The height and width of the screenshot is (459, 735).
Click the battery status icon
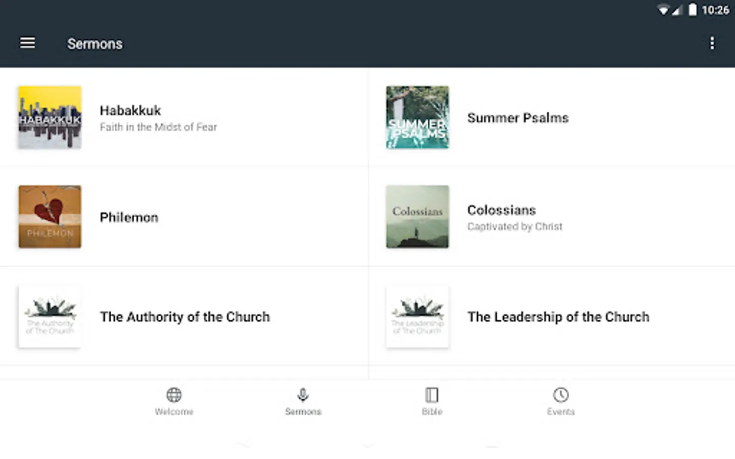point(692,10)
